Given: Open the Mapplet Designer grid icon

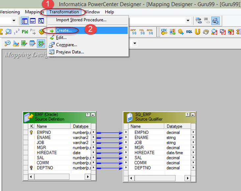Looking at the screenshot, I should click(x=33, y=44).
